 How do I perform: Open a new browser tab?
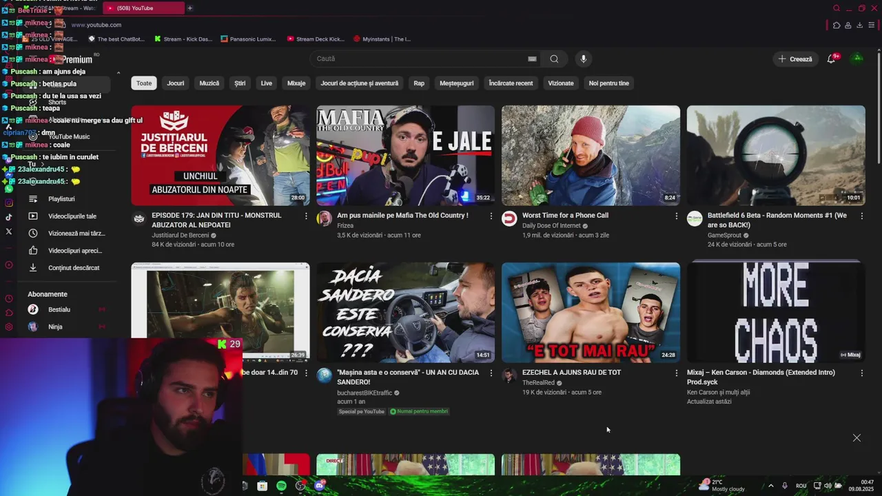click(x=189, y=8)
